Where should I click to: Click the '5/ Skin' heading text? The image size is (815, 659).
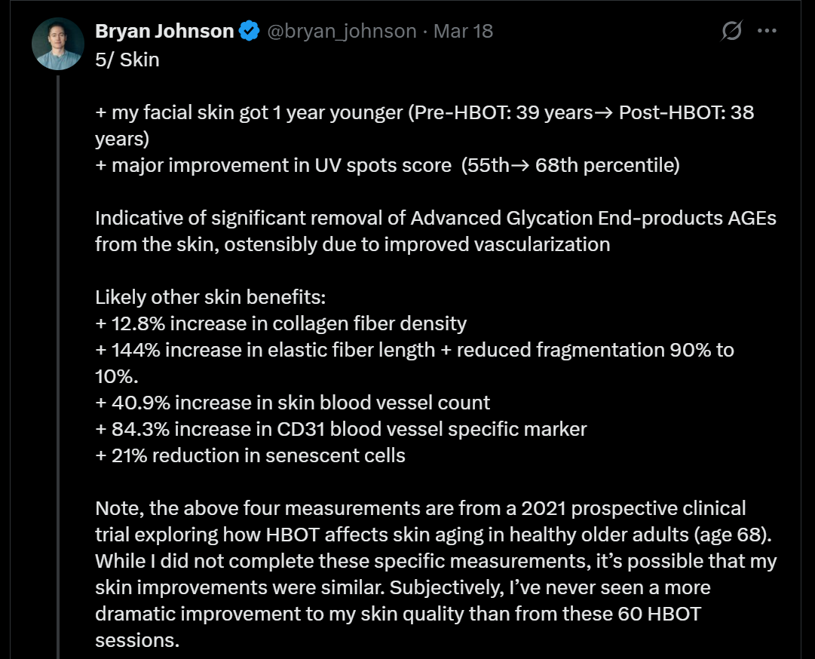[127, 60]
